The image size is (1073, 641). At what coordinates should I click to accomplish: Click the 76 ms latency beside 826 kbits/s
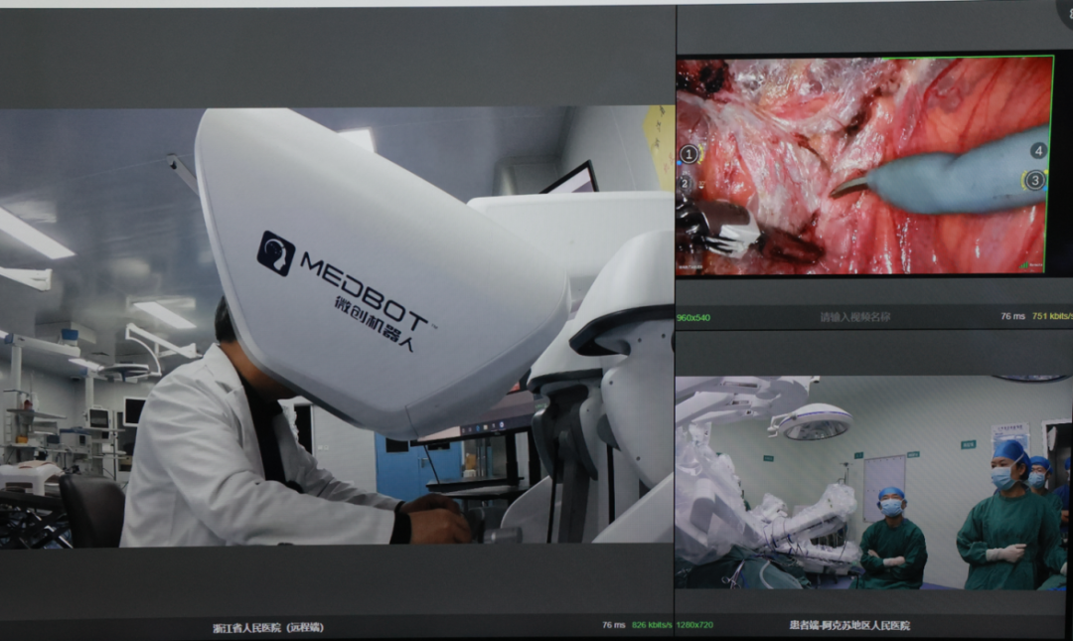click(x=614, y=625)
